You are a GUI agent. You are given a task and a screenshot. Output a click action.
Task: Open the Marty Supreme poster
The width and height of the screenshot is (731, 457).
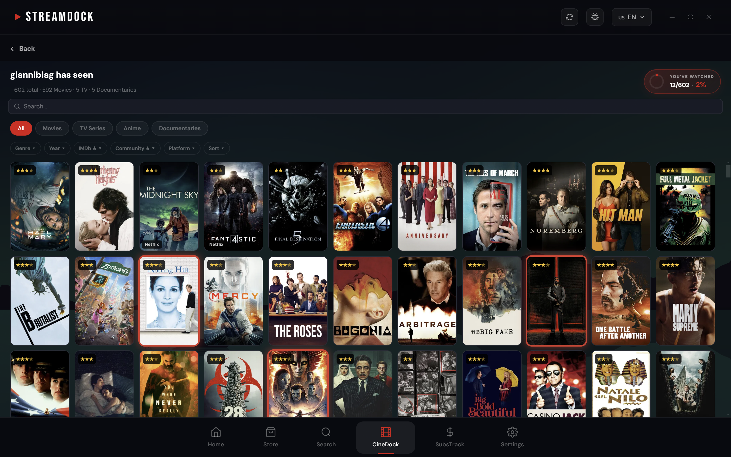pos(685,301)
